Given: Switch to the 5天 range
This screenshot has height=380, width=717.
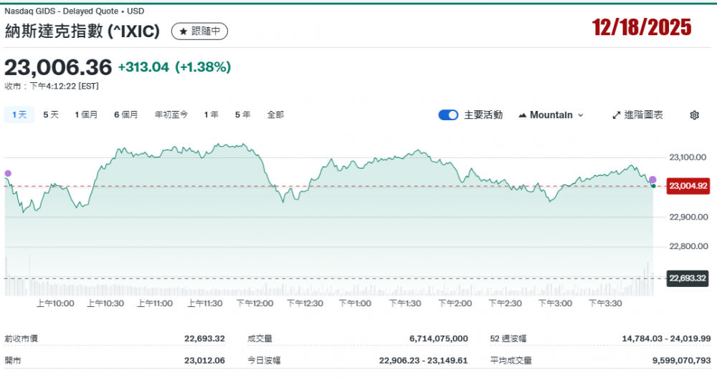Looking at the screenshot, I should (x=51, y=115).
